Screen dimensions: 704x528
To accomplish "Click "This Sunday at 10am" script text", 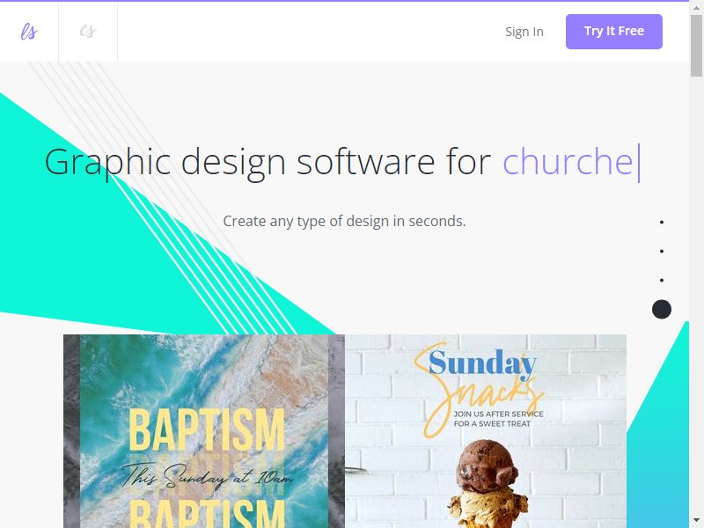I will click(x=207, y=477).
